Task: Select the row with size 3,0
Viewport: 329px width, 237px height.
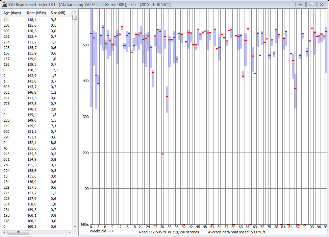Action: (x=37, y=176)
